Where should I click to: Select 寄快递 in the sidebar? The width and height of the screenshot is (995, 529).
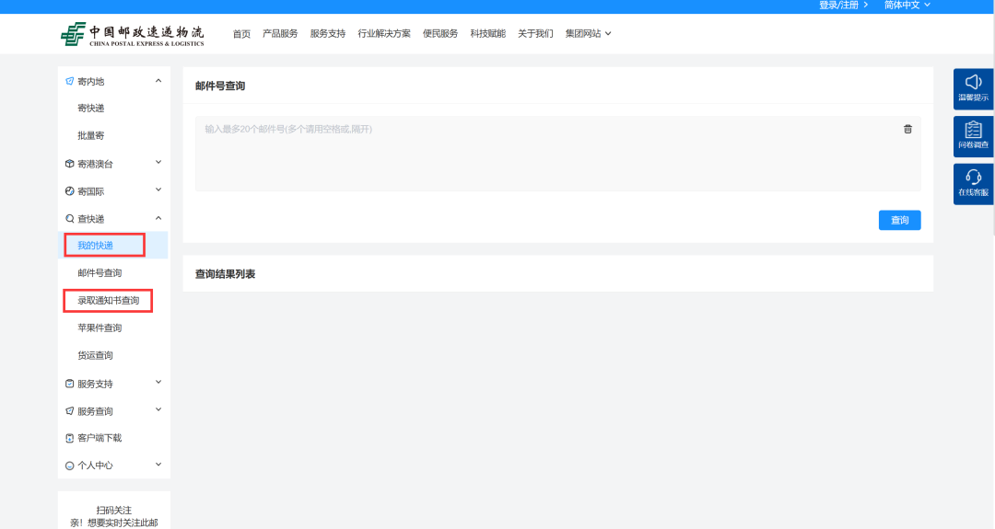point(90,109)
